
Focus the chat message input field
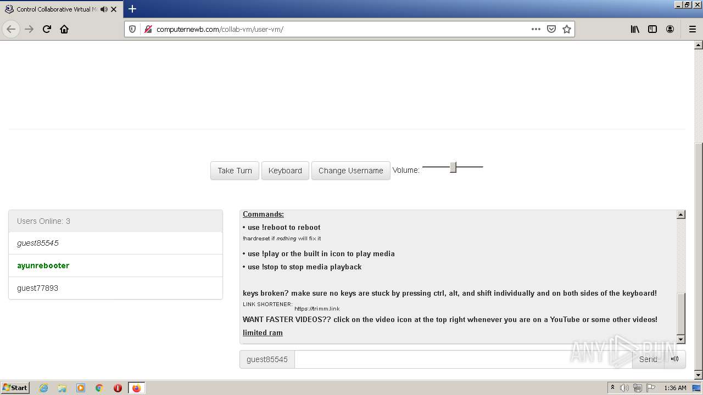click(464, 359)
